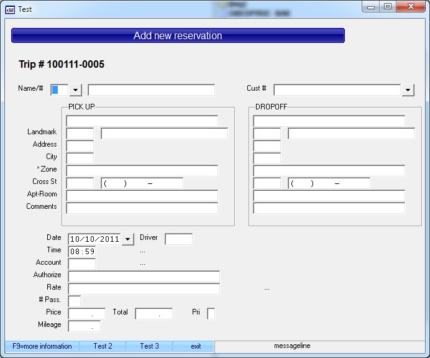This screenshot has height=358, width=430.
Task: Click the Driver input field
Action: click(178, 239)
